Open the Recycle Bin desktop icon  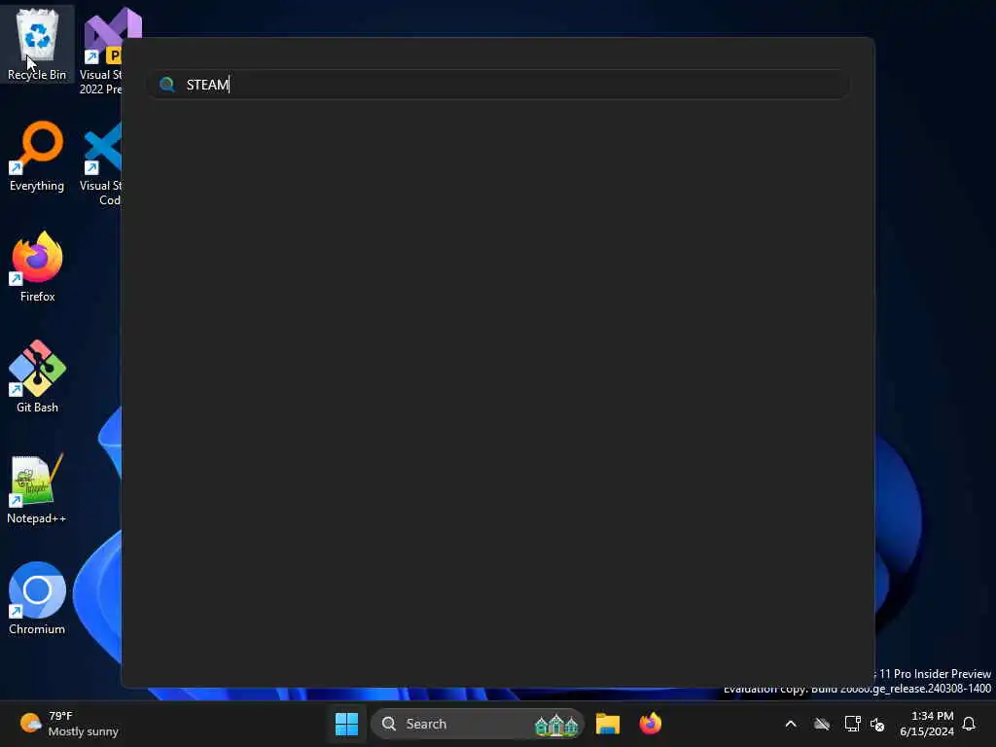click(x=37, y=44)
